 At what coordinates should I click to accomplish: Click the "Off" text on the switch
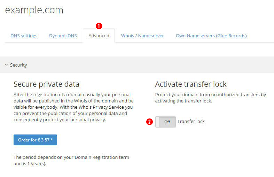pos(167,122)
